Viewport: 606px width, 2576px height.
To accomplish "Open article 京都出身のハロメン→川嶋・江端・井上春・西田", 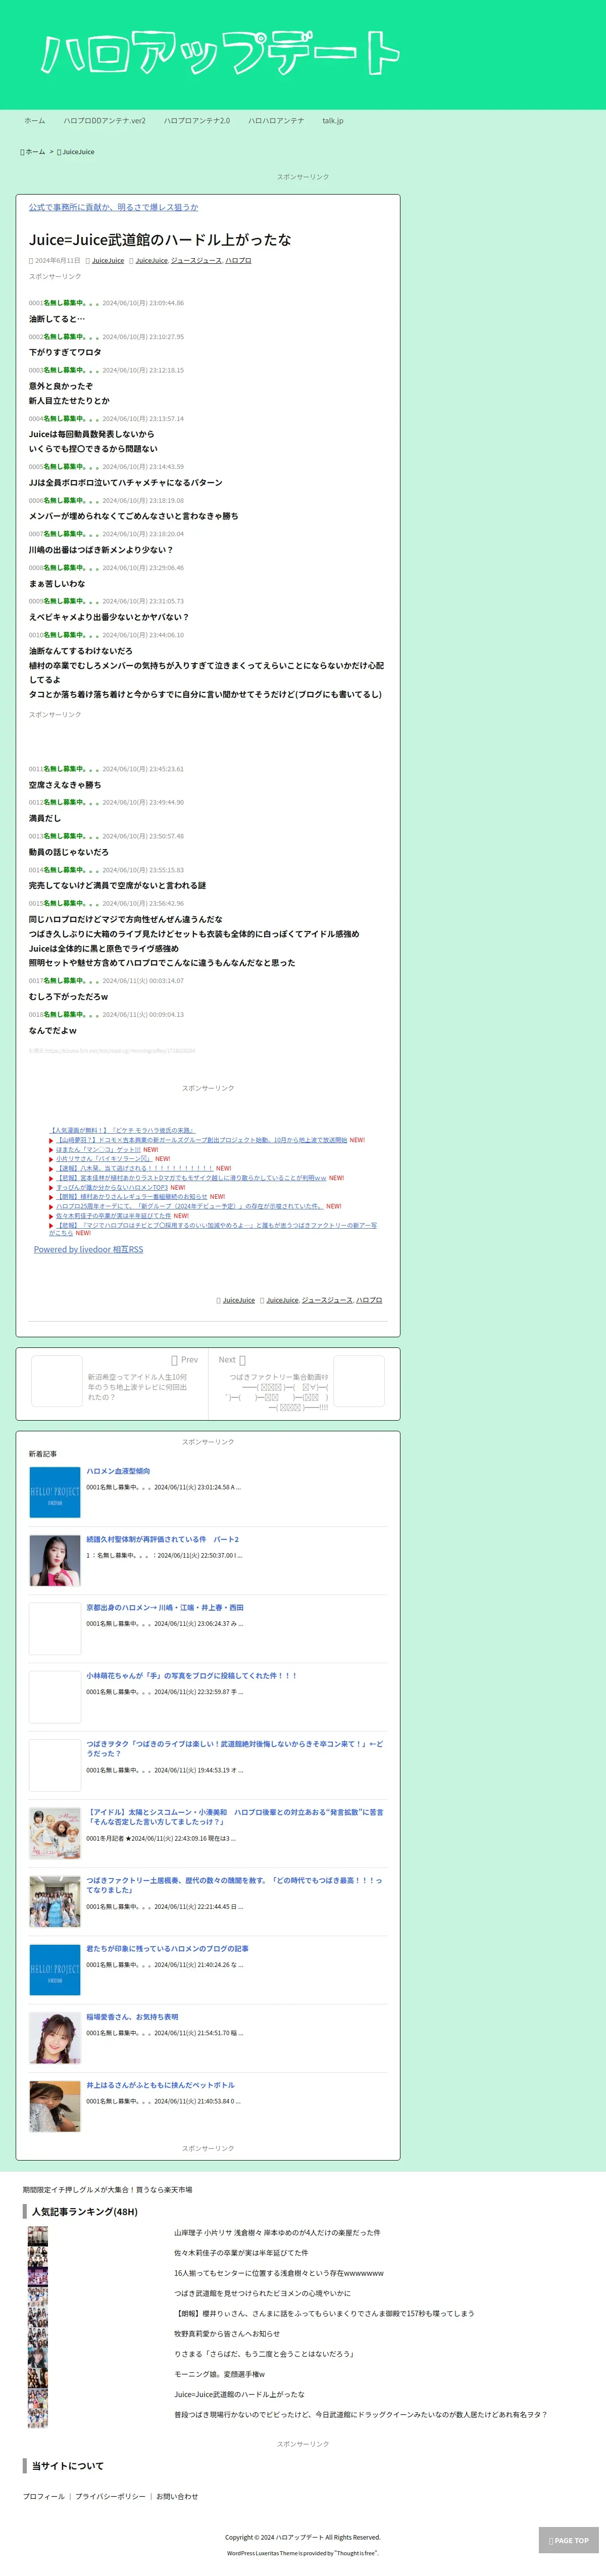I will (165, 1608).
